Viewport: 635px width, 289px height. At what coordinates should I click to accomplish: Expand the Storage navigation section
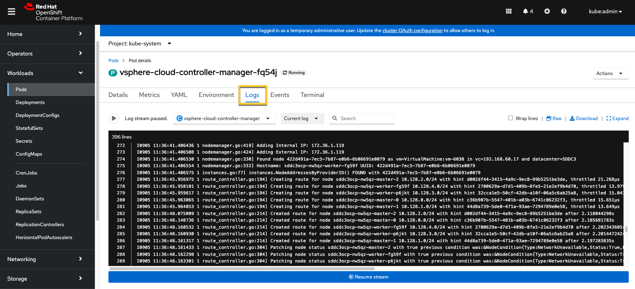[x=47, y=279]
